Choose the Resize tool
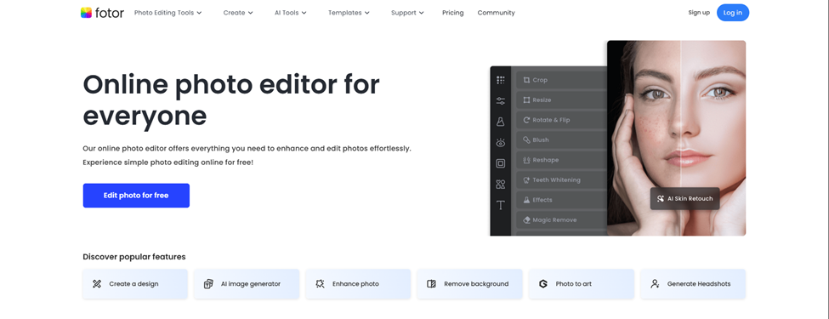 click(x=561, y=100)
